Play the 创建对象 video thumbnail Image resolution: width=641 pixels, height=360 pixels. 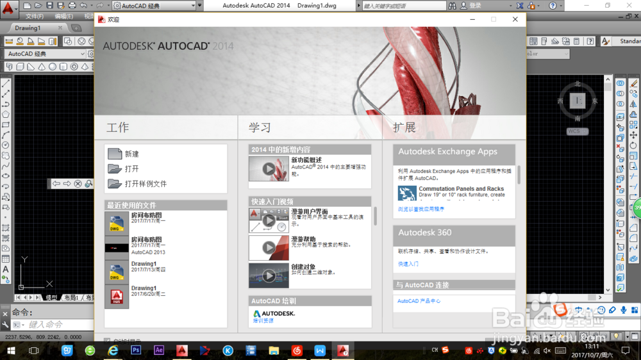pos(269,275)
